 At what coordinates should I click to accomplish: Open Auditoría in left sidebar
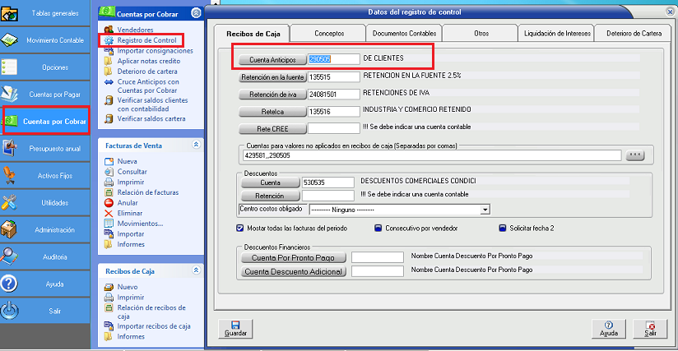(45, 257)
